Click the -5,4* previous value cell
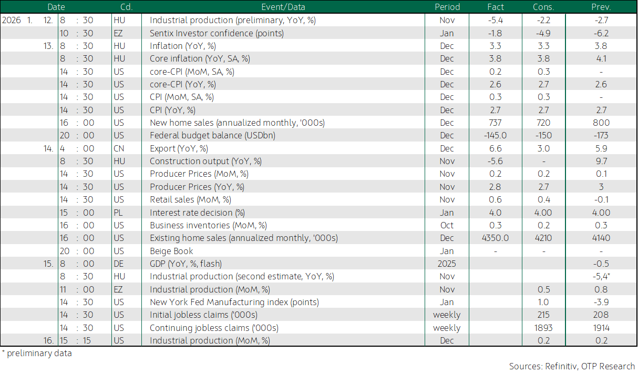This screenshot has width=638, height=373. (601, 277)
